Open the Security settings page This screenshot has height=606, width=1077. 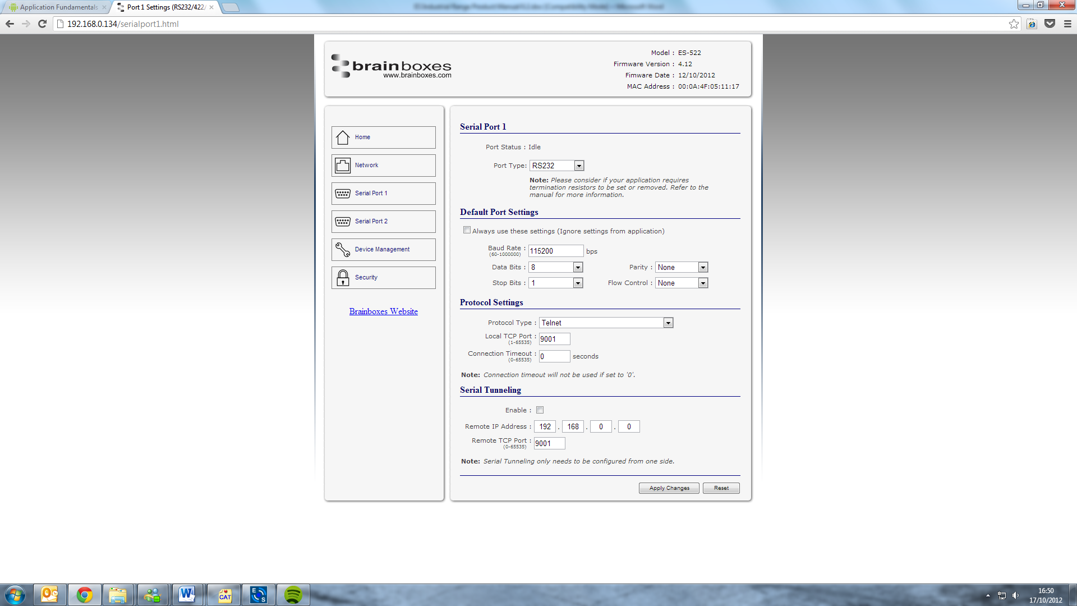pos(383,277)
